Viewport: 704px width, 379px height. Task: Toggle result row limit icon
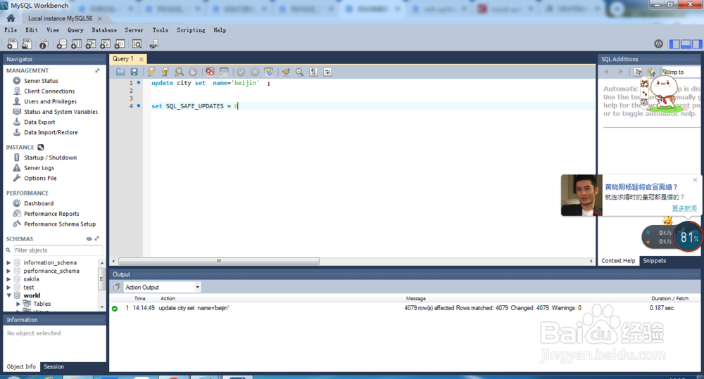(224, 72)
